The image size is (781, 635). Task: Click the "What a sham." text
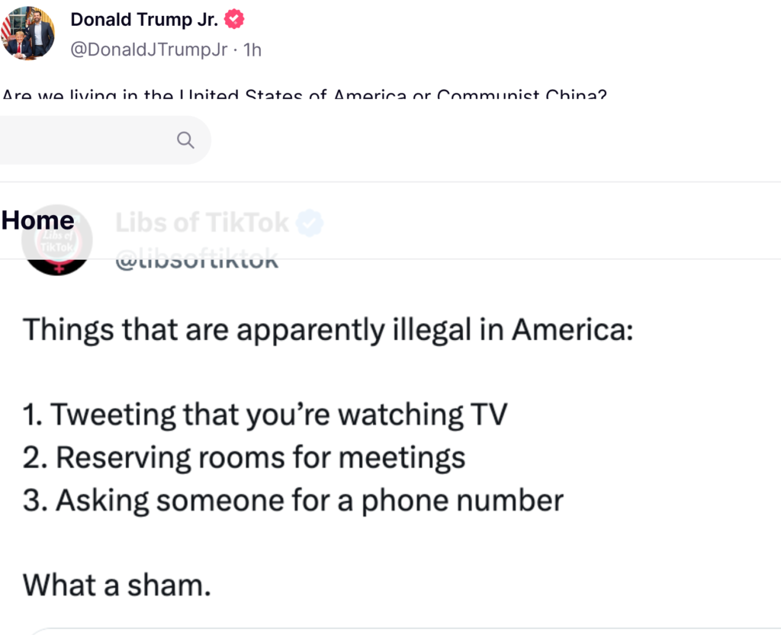coord(116,585)
